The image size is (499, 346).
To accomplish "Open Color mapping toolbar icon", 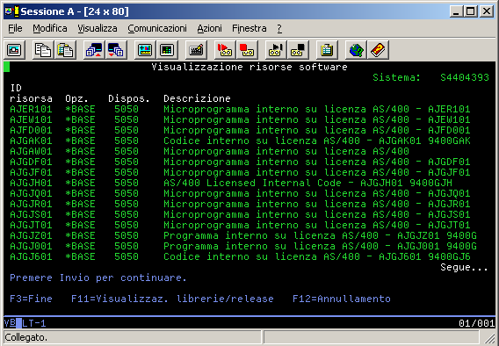I will 167,50.
